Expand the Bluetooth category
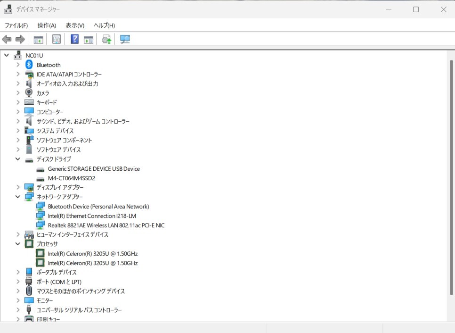 pyautogui.click(x=18, y=65)
